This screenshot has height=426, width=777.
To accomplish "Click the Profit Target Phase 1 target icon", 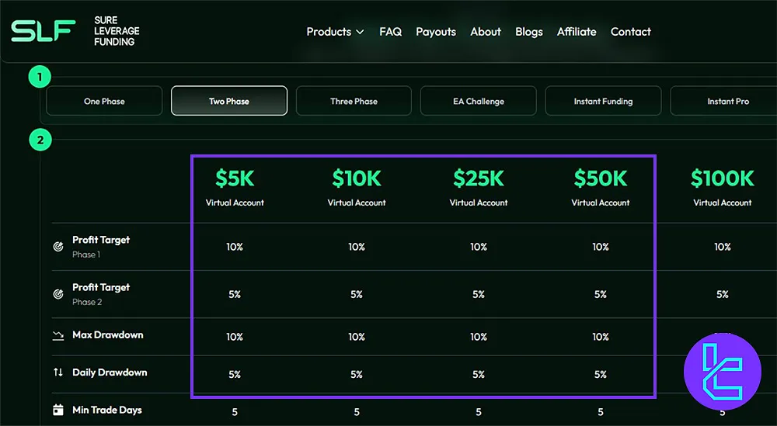I will (58, 247).
